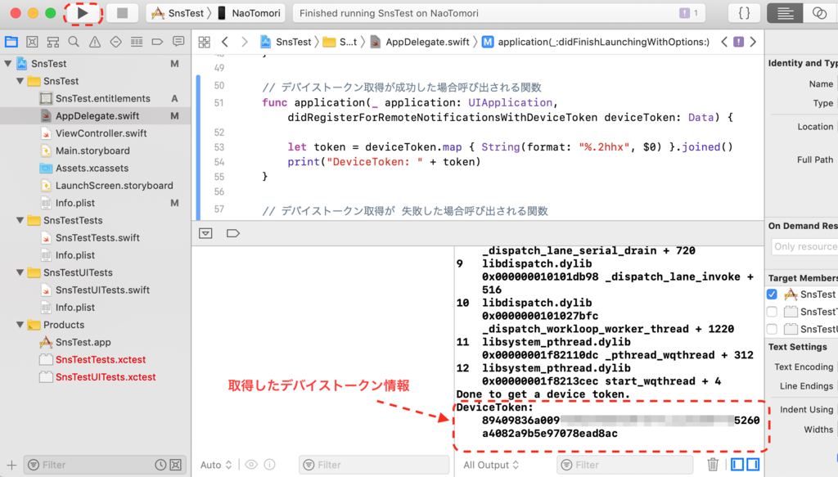Open the Library curly-braces button
The width and height of the screenshot is (838, 477).
click(744, 13)
